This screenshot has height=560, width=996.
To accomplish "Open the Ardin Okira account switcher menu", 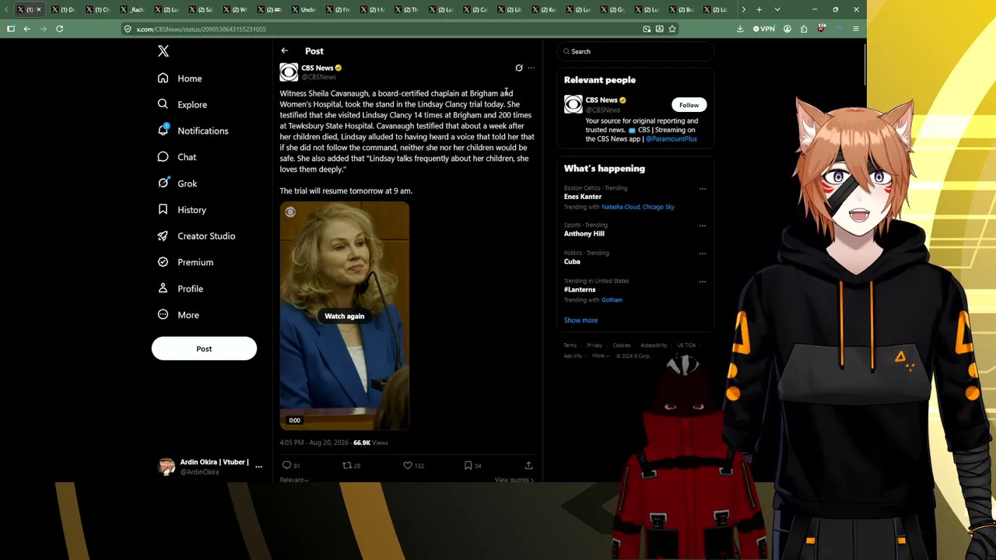I will point(259,466).
